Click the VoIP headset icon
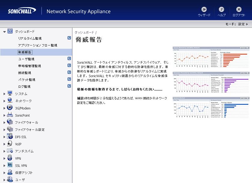The height and width of the screenshot is (183, 252). pyautogui.click(x=10, y=144)
